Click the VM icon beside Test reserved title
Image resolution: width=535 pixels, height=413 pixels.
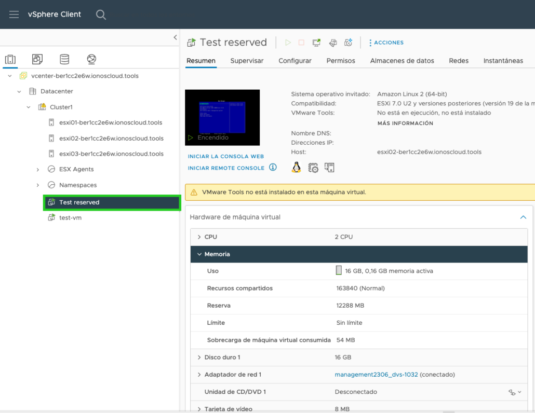click(x=192, y=43)
